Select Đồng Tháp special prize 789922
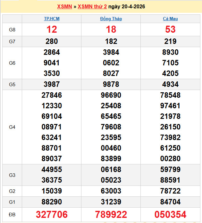The width and height of the screenshot is (202, 223). pos(111,214)
